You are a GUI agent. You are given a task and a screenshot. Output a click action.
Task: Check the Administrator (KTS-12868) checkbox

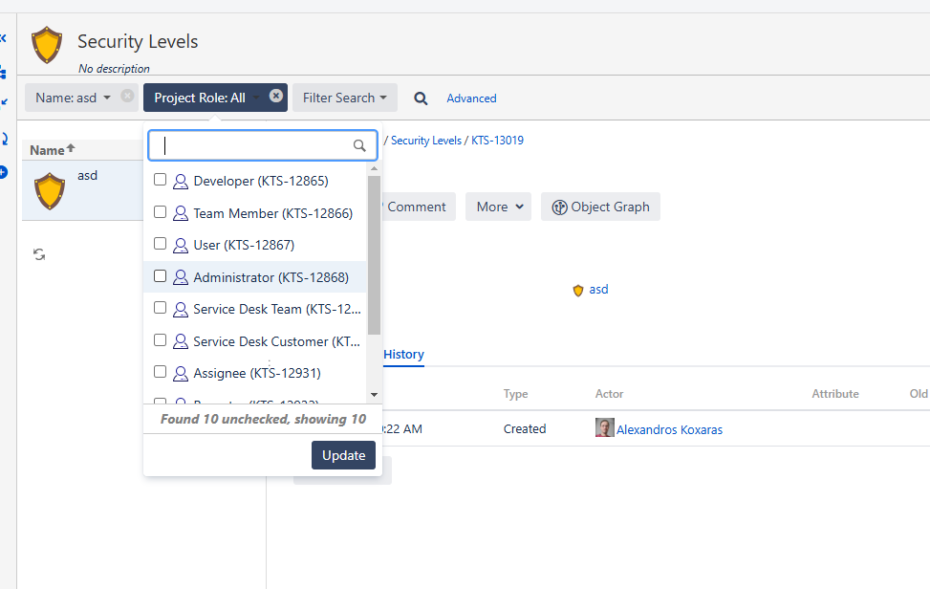pos(161,275)
